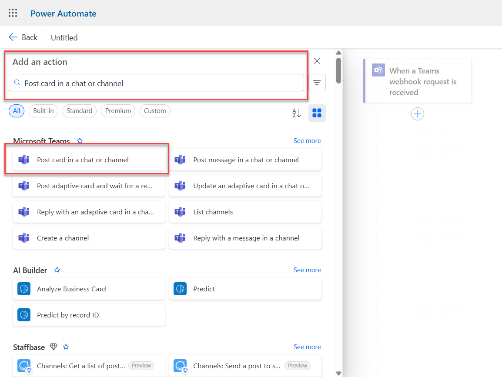502x377 pixels.
Task: Select the Custom filter tab
Action: (x=155, y=111)
